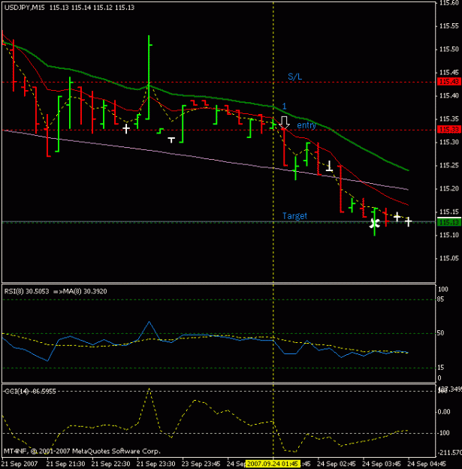Click the '23 Sep 23:45' time label
This screenshot has height=469, width=462.
(x=201, y=464)
